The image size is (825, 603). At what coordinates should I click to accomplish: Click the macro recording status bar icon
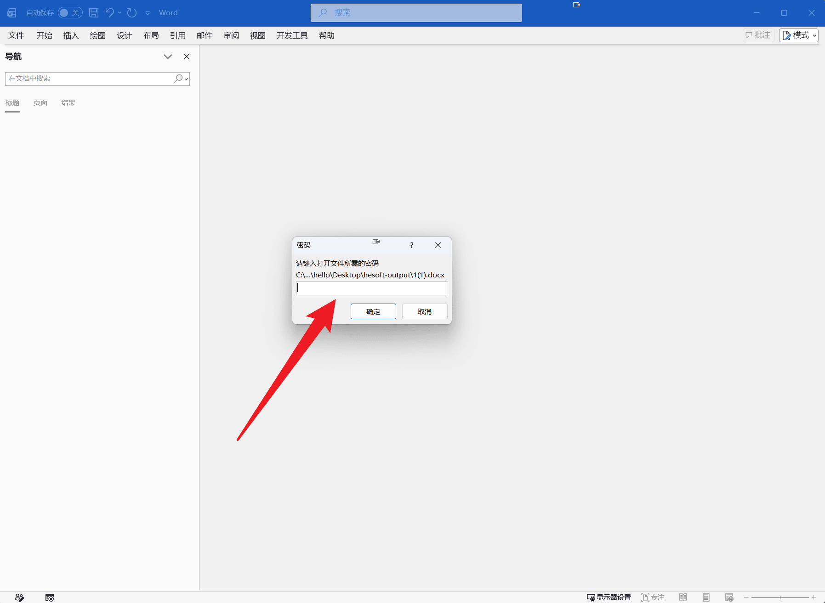[x=50, y=597]
